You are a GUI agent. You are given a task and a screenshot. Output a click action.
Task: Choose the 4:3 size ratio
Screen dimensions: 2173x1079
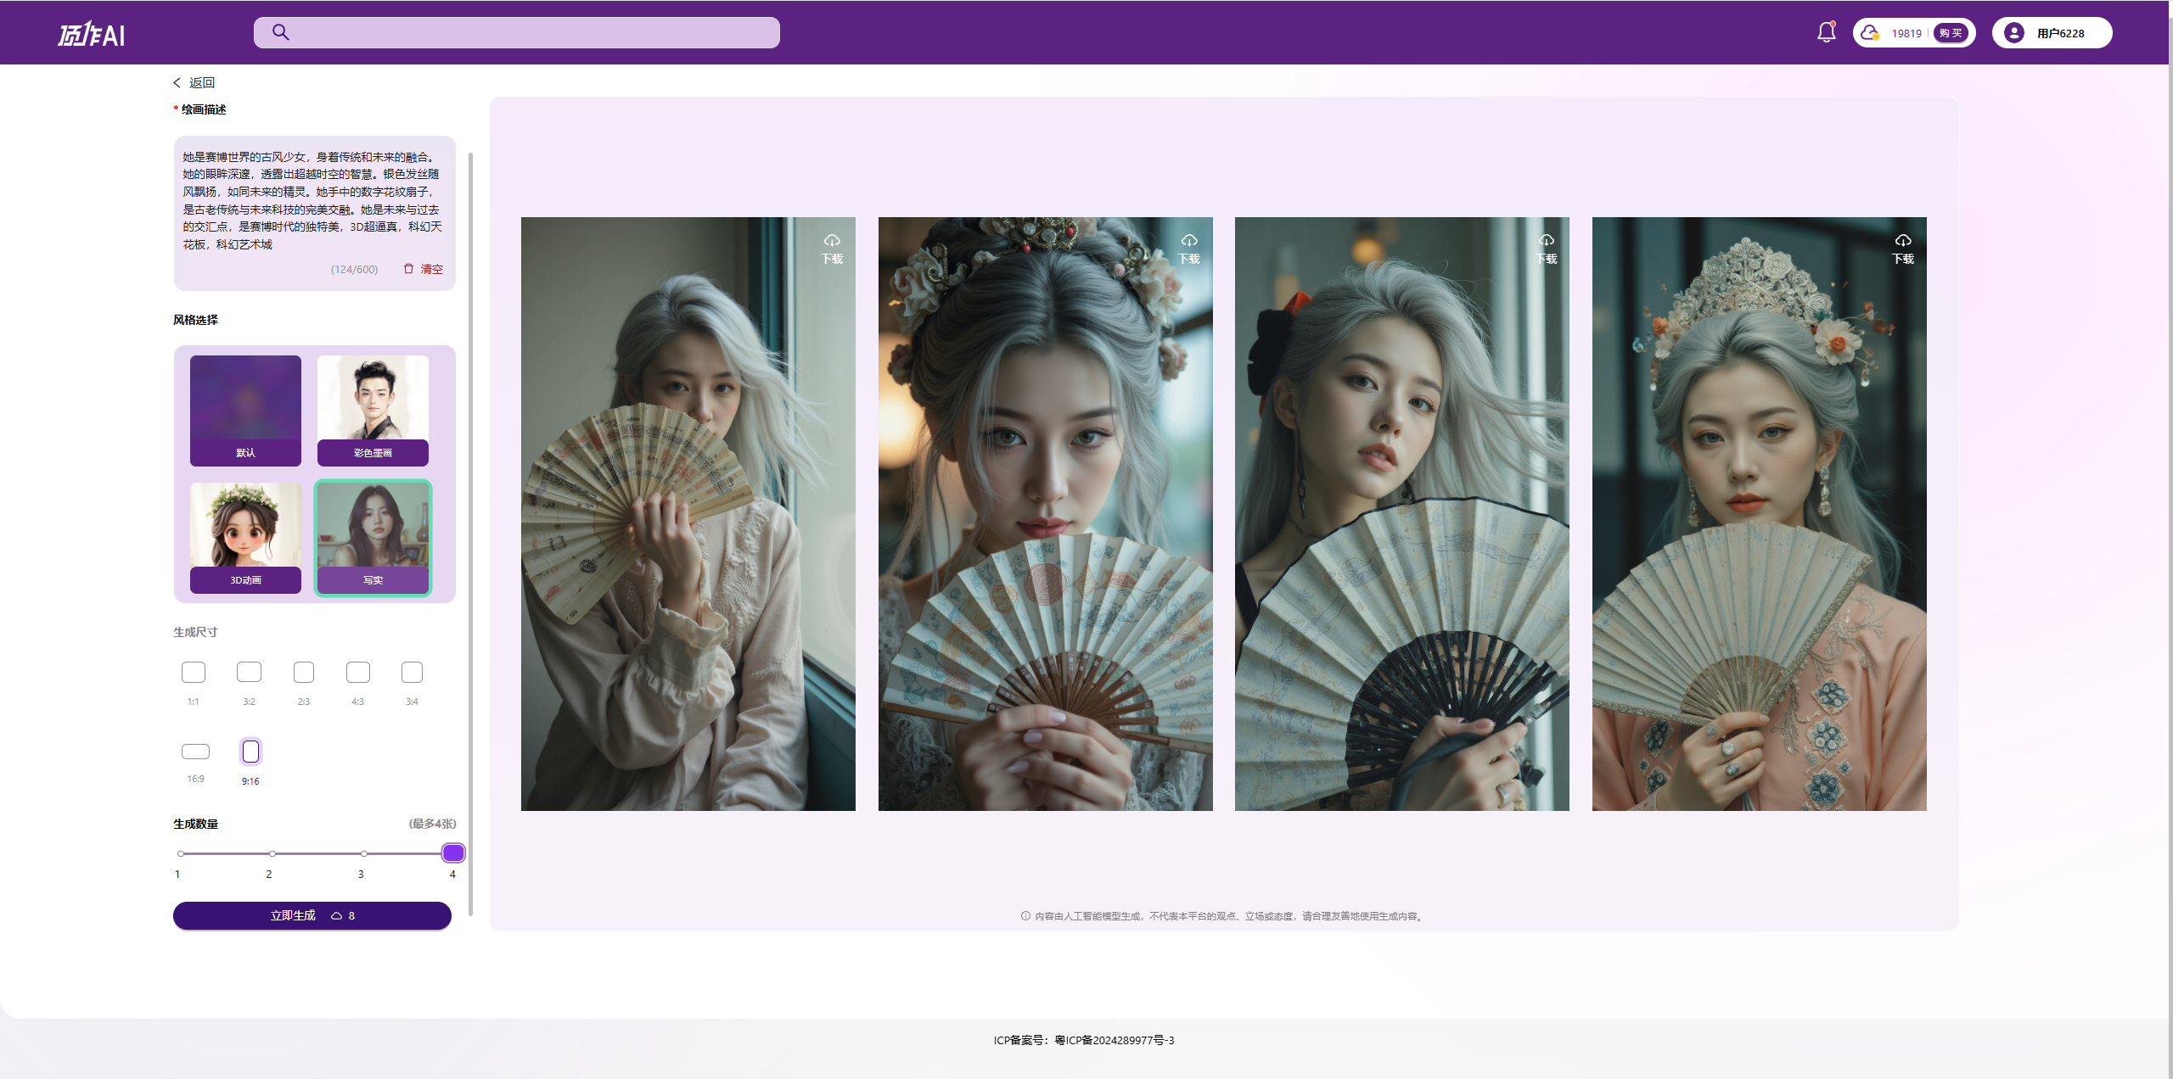[357, 673]
